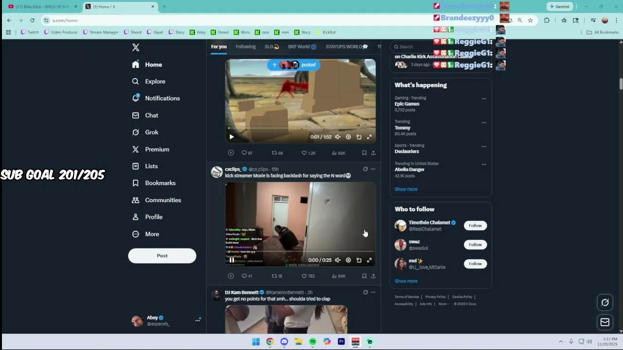
Task: Open options for Deslauriers trend
Action: [x=484, y=146]
